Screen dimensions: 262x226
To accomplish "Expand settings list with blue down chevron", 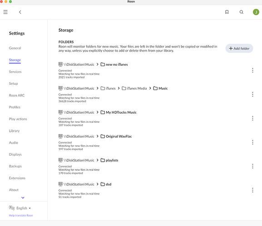I will pos(23,197).
